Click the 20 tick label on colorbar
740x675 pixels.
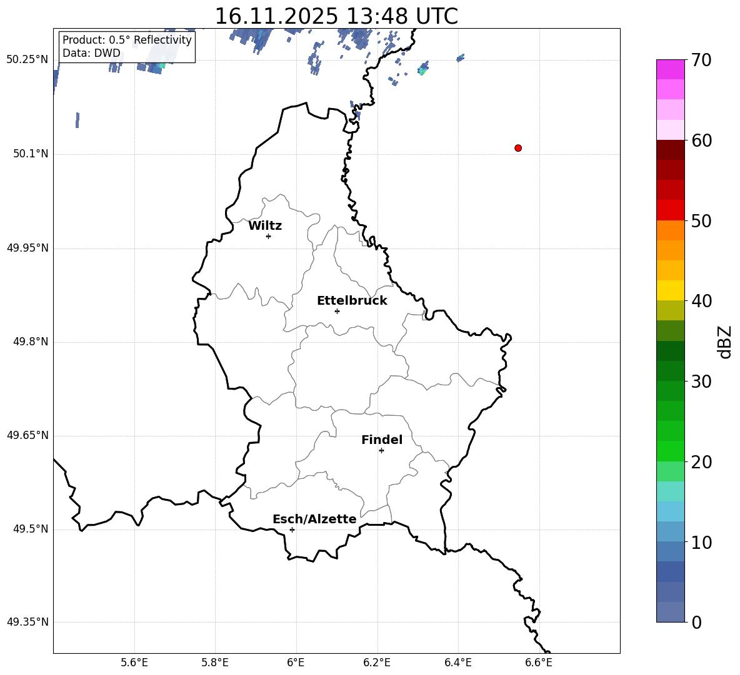point(701,461)
